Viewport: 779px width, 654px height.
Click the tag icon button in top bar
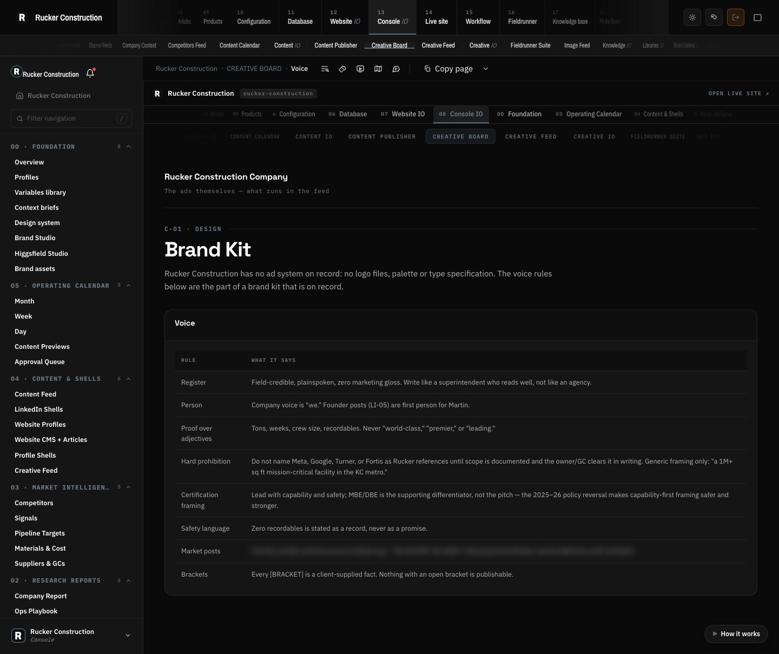click(714, 17)
